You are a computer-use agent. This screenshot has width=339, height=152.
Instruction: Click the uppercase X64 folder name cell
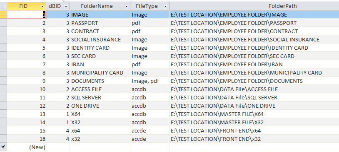[100, 114]
